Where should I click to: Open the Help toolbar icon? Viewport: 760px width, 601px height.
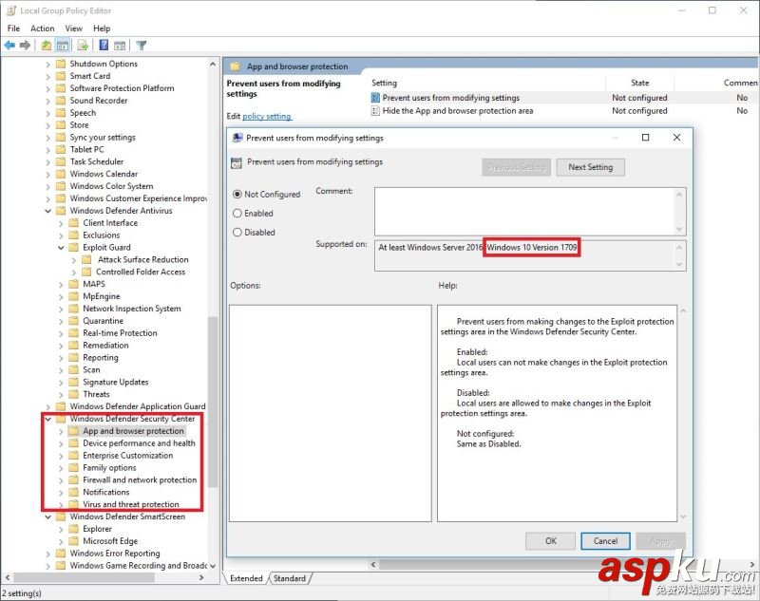[x=104, y=46]
